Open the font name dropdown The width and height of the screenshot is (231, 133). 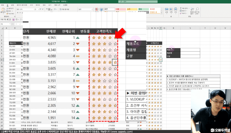point(34,9)
